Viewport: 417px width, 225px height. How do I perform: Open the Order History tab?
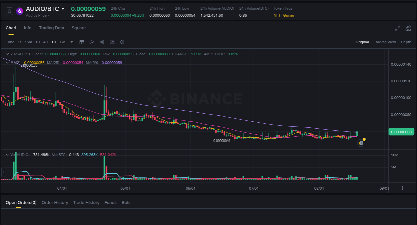click(55, 202)
